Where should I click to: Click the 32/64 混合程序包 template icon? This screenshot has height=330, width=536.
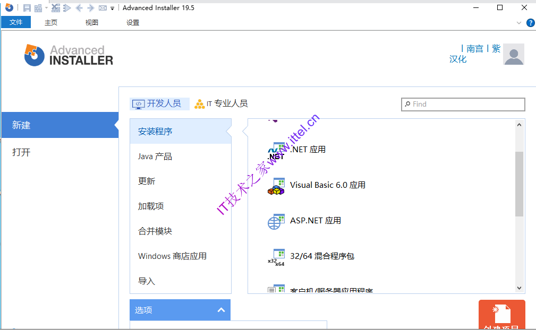point(276,257)
